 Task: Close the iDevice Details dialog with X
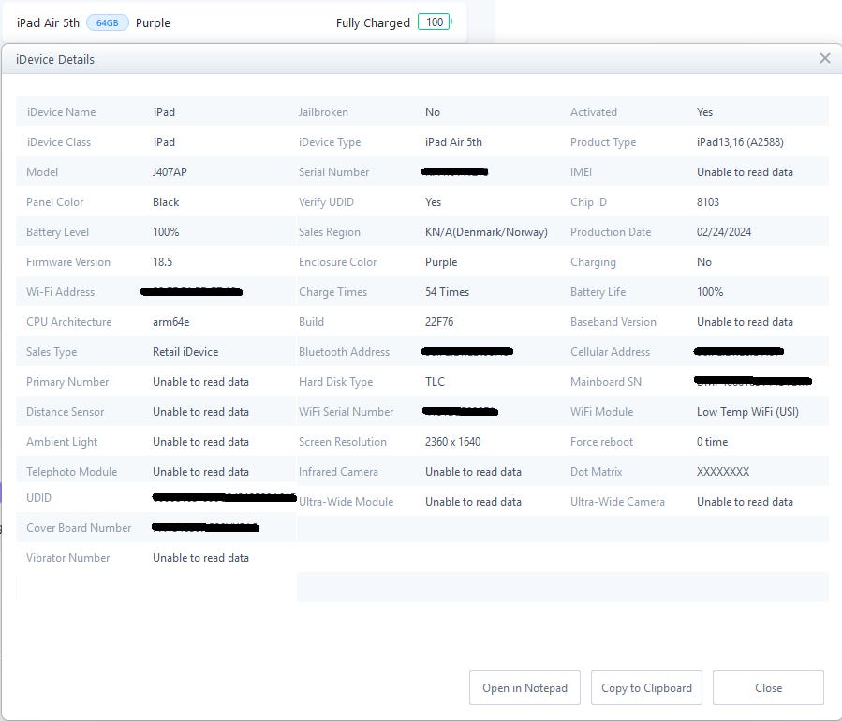coord(825,58)
